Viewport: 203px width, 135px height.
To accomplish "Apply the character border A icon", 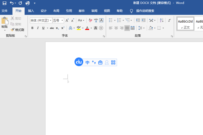I will click(x=101, y=20).
